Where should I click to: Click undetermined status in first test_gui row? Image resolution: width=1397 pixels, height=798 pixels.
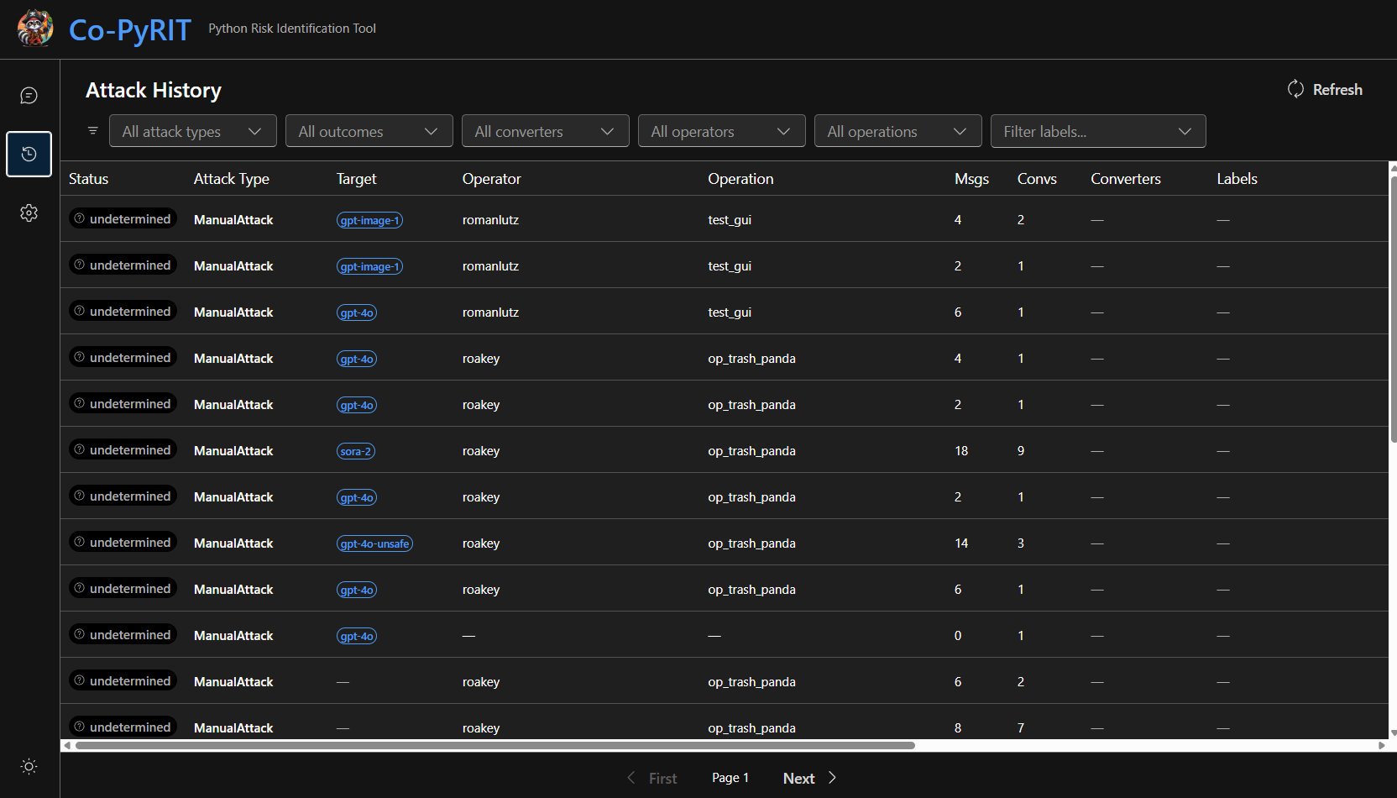pyautogui.click(x=123, y=219)
